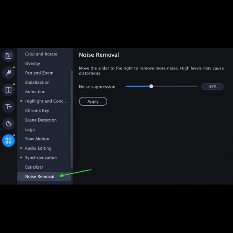
Task: Select the More Tools grid icon
Action: click(x=8, y=141)
